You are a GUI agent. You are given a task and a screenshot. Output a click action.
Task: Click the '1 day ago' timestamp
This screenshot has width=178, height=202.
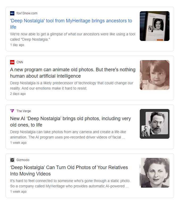pos(17,45)
